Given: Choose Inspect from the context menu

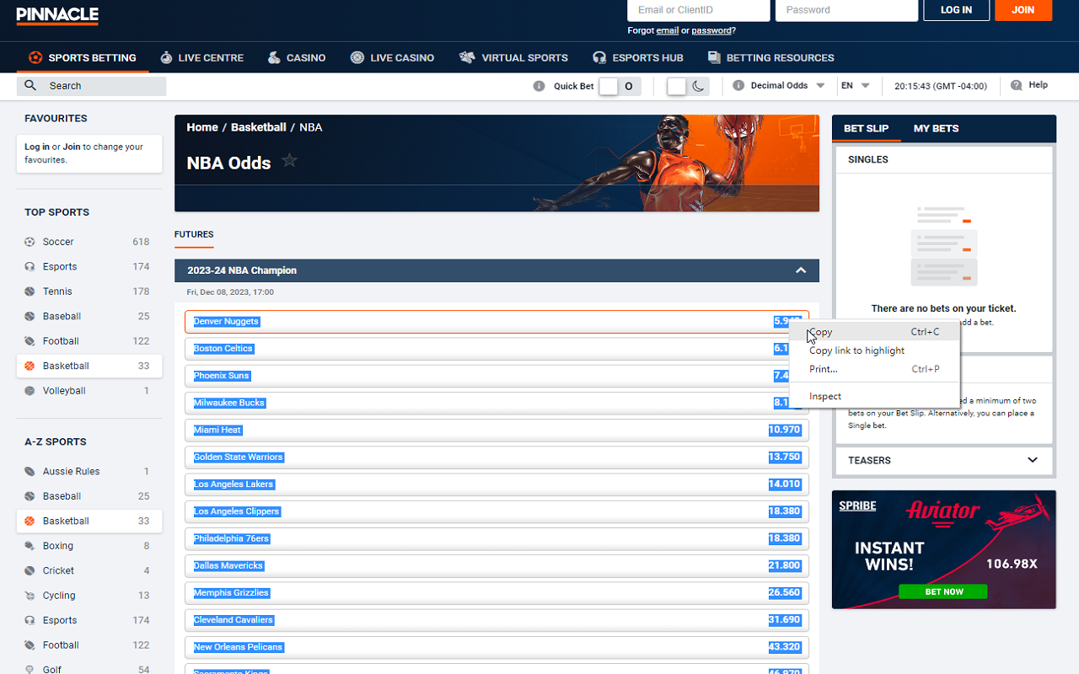Looking at the screenshot, I should (x=874, y=396).
